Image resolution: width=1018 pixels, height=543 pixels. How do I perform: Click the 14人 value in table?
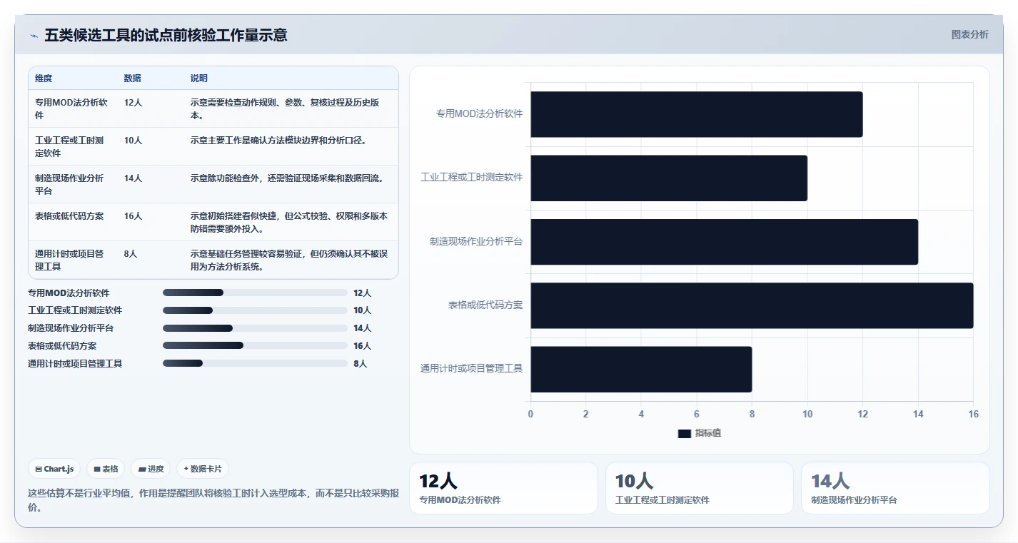[133, 178]
